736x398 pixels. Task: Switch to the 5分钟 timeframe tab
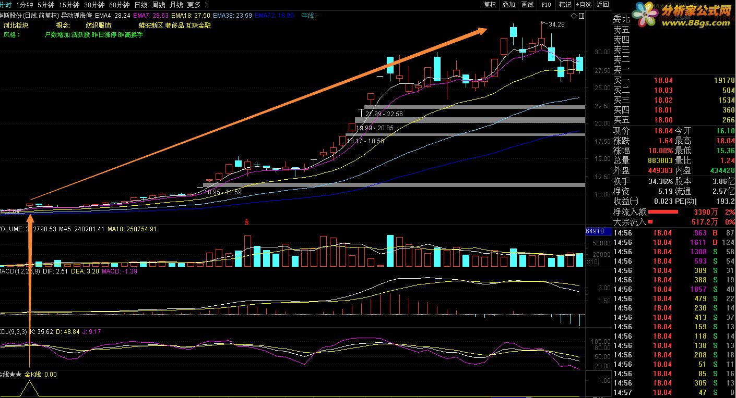click(x=46, y=5)
